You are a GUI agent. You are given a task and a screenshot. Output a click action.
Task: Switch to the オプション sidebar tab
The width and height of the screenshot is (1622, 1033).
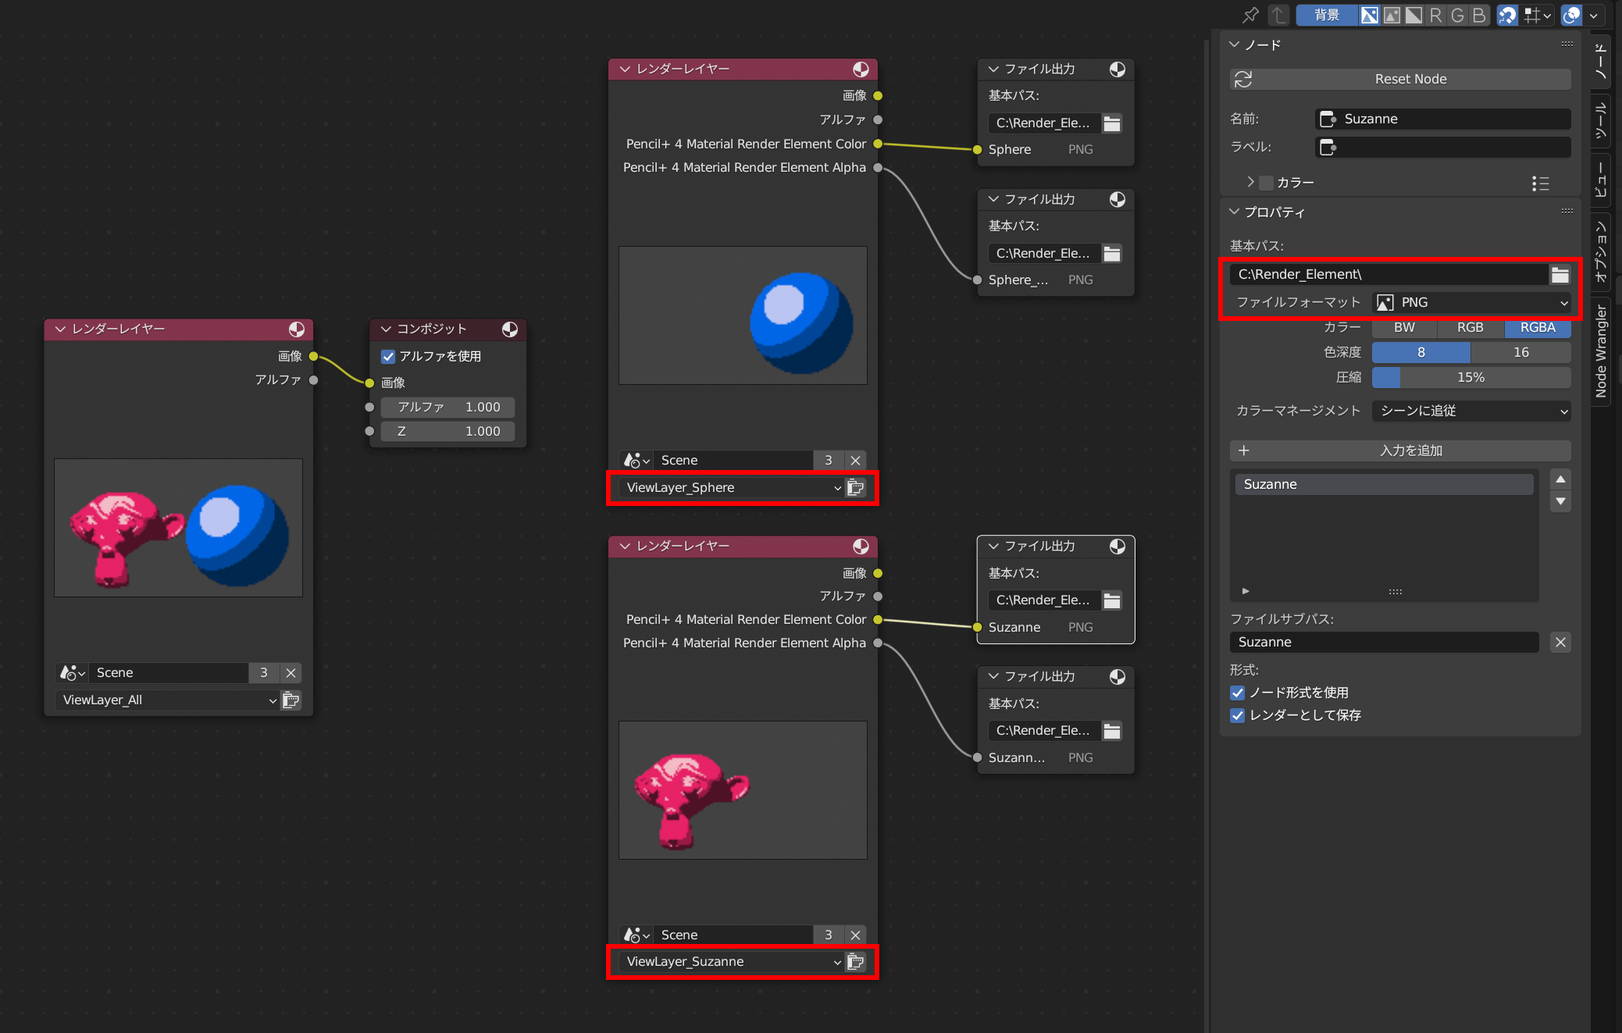point(1600,251)
